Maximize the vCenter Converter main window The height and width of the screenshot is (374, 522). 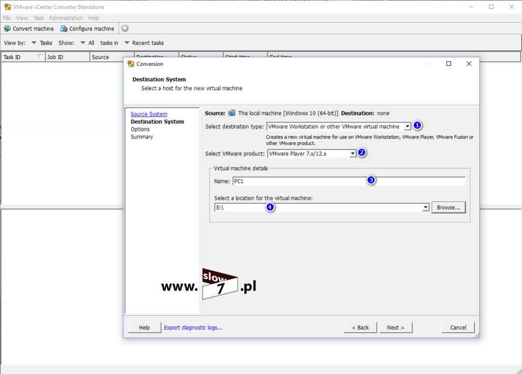click(x=491, y=7)
